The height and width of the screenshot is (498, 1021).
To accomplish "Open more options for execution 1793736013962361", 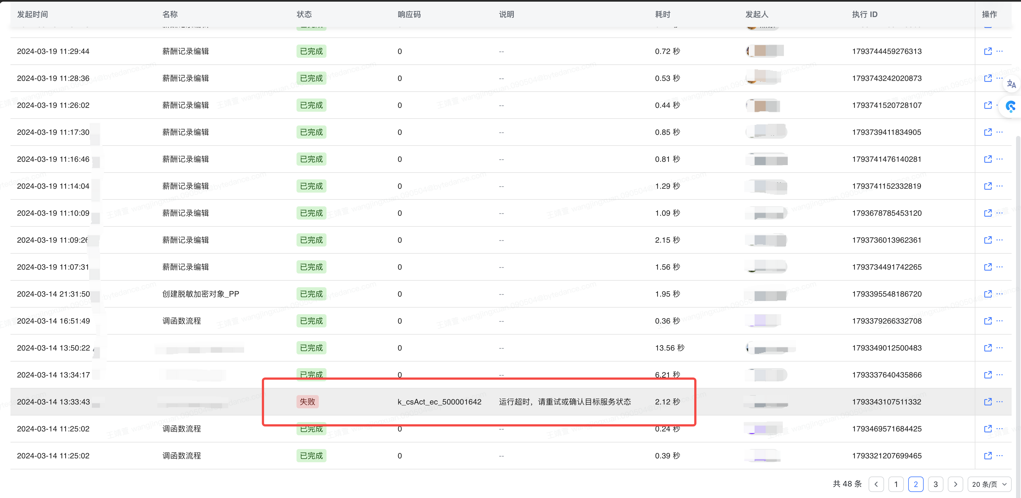I will (1000, 240).
